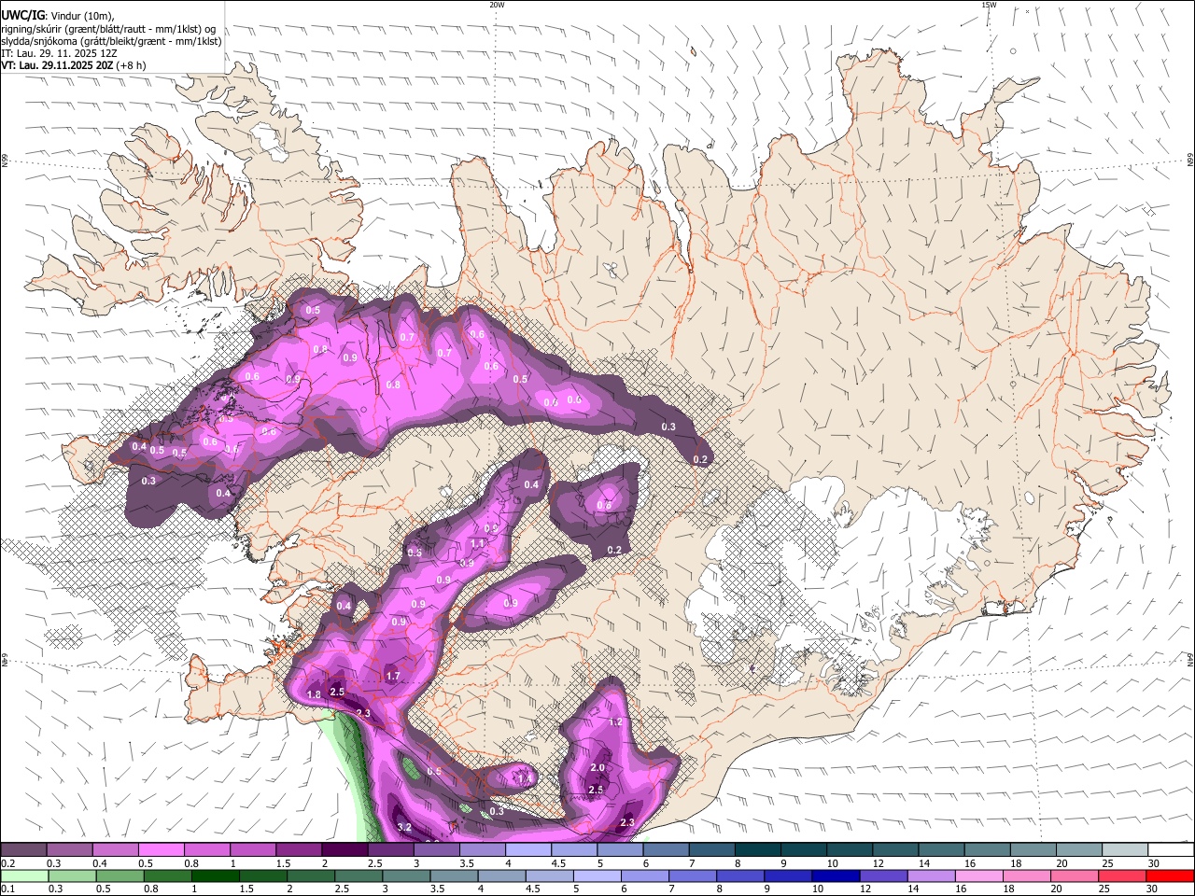
Task: Click the right-edge '64N' latitude label
Action: 1190,660
